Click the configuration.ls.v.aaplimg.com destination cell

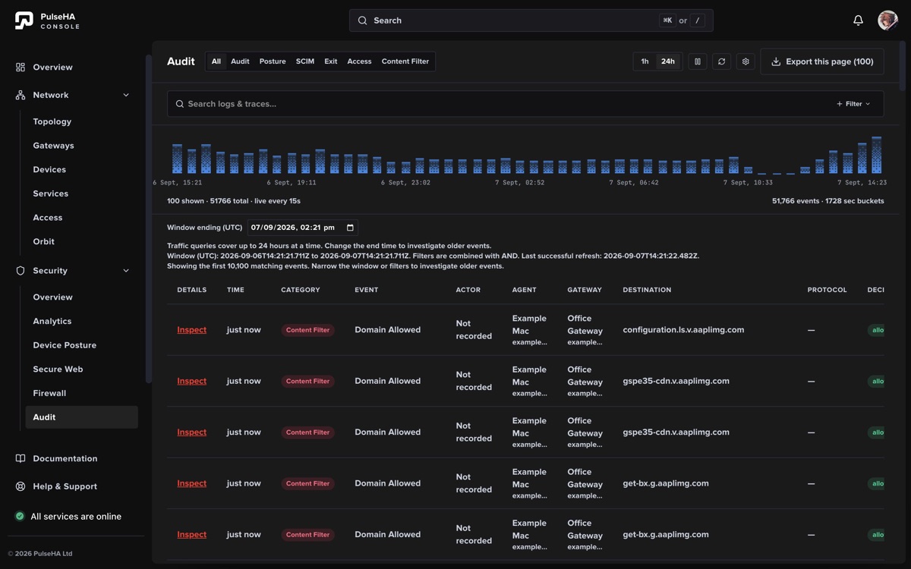click(x=683, y=330)
